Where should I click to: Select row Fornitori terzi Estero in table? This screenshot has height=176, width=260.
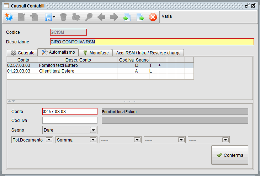point(100,65)
